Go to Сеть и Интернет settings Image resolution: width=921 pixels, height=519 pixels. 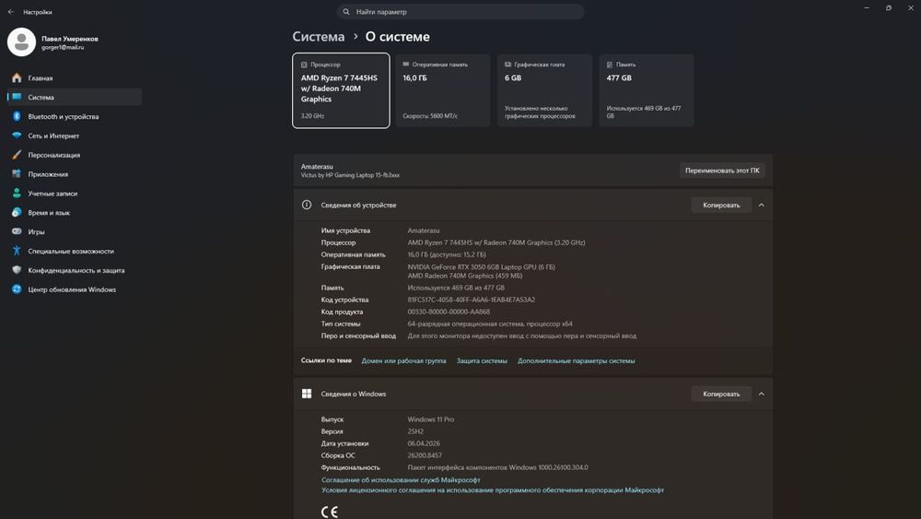(x=74, y=136)
